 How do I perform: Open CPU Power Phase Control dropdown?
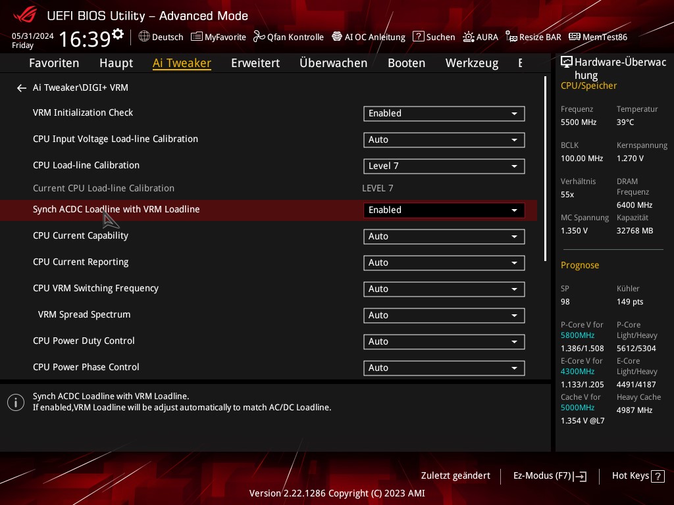coord(444,368)
